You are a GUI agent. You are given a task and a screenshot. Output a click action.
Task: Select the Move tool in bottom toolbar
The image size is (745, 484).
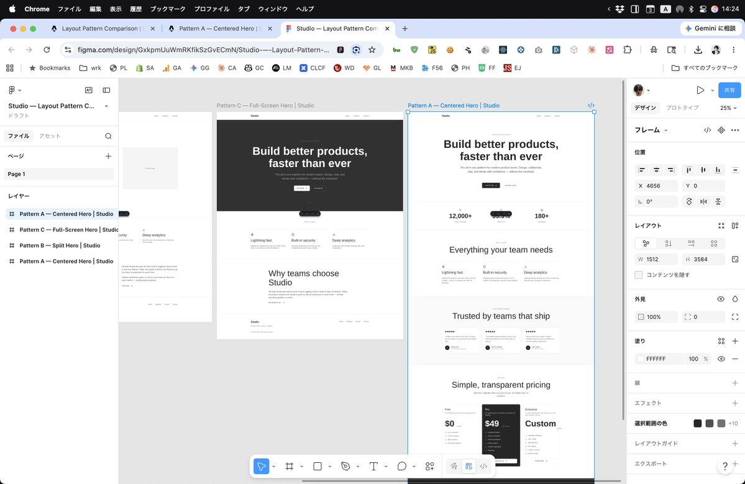click(262, 467)
